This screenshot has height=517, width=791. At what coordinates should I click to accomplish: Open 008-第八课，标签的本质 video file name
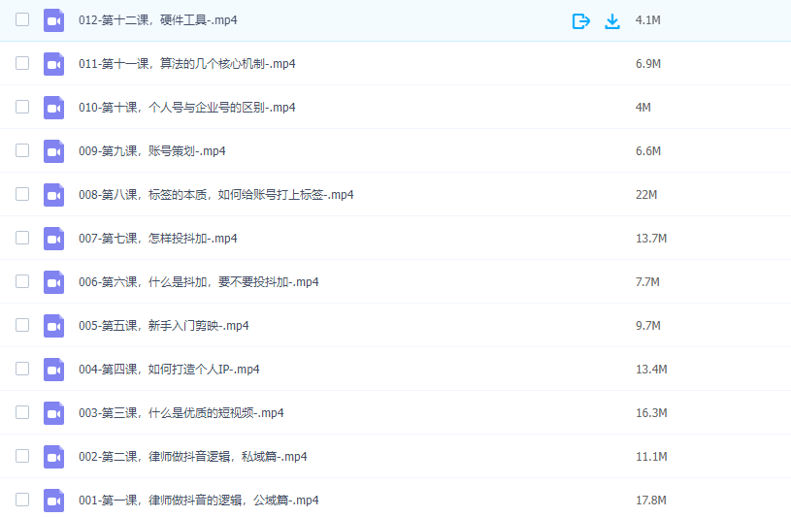215,195
